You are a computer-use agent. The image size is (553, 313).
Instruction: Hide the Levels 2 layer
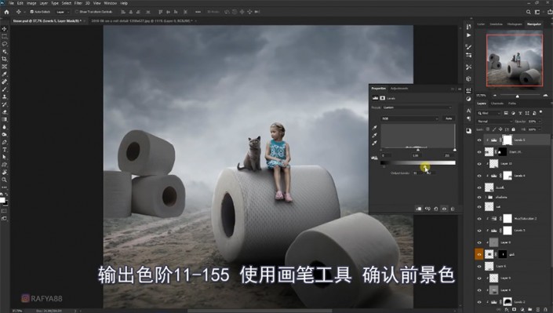(479, 302)
